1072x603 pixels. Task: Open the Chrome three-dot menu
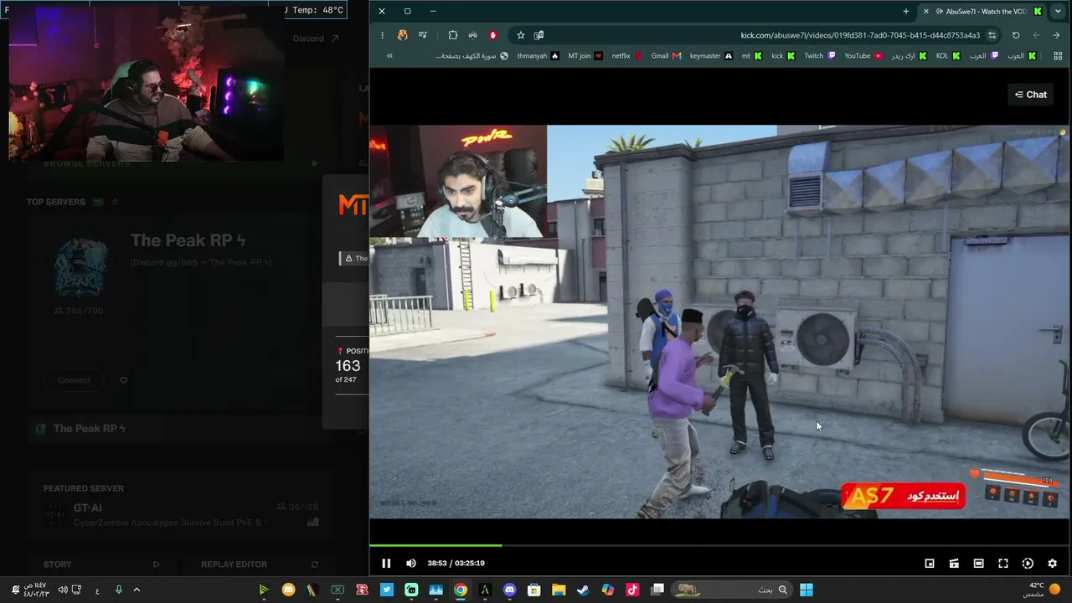pyautogui.click(x=382, y=35)
